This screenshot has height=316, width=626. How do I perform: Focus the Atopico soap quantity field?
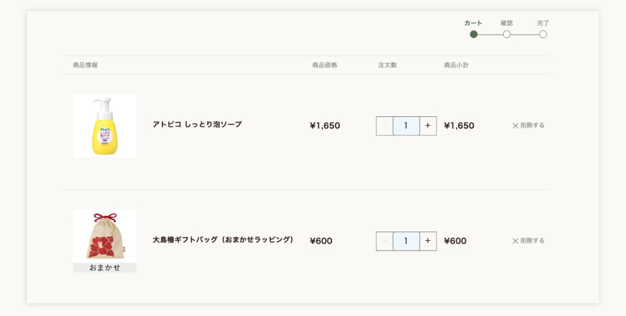pyautogui.click(x=406, y=126)
